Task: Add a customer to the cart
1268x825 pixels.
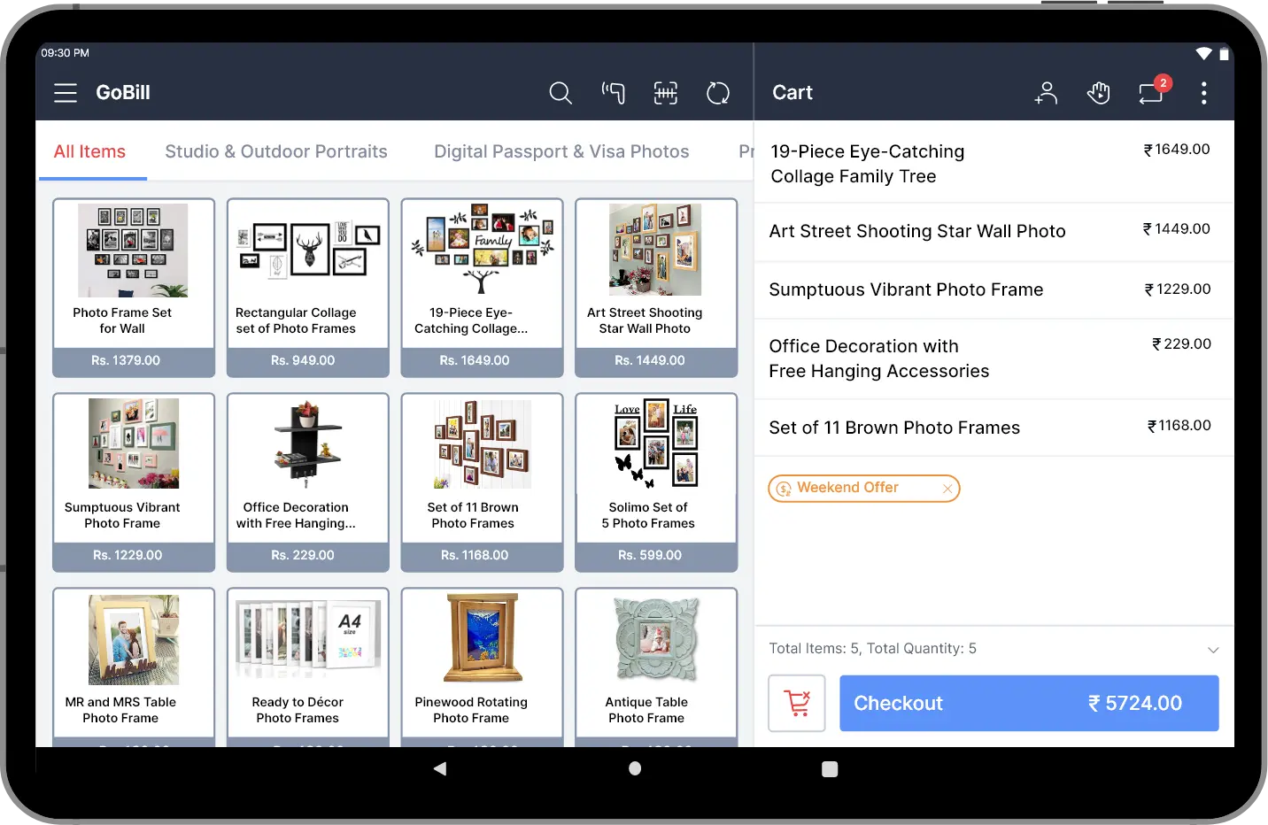Action: click(x=1046, y=93)
